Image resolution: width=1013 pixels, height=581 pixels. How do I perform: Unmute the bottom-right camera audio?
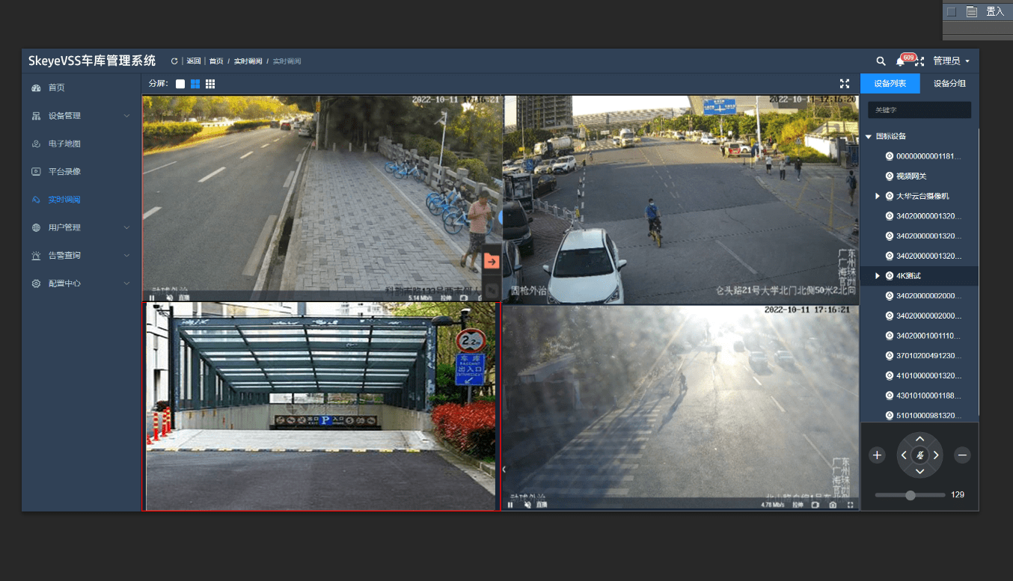(527, 505)
